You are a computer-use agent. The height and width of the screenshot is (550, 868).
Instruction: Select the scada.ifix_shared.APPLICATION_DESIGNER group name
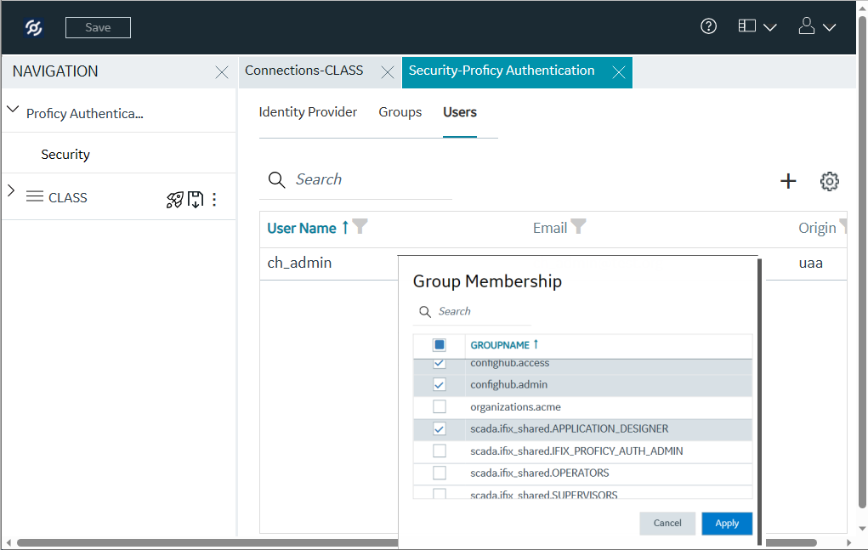point(569,428)
